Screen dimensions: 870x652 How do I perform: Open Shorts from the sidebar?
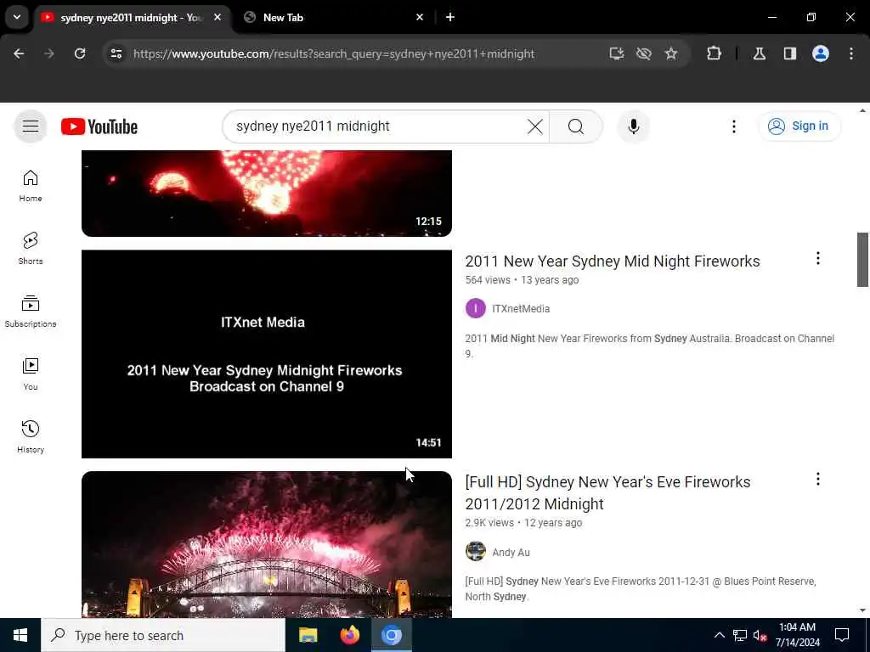[x=31, y=249]
